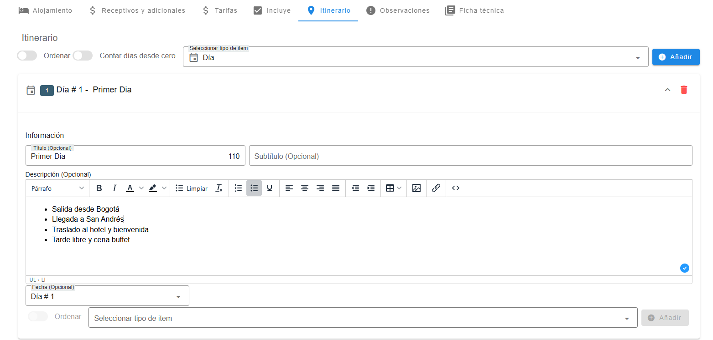Click the numbered list icon
This screenshot has width=713, height=340.
[238, 188]
